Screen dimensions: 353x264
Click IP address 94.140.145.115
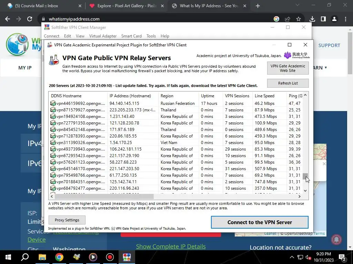click(x=124, y=103)
